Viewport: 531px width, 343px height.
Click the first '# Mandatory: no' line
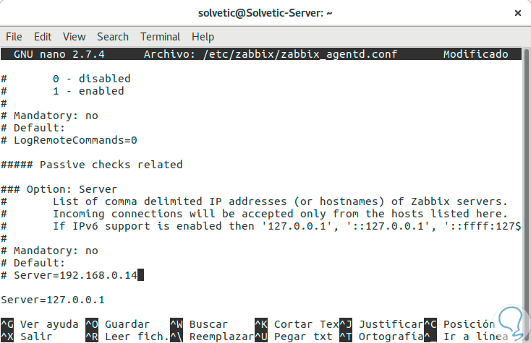click(x=49, y=116)
